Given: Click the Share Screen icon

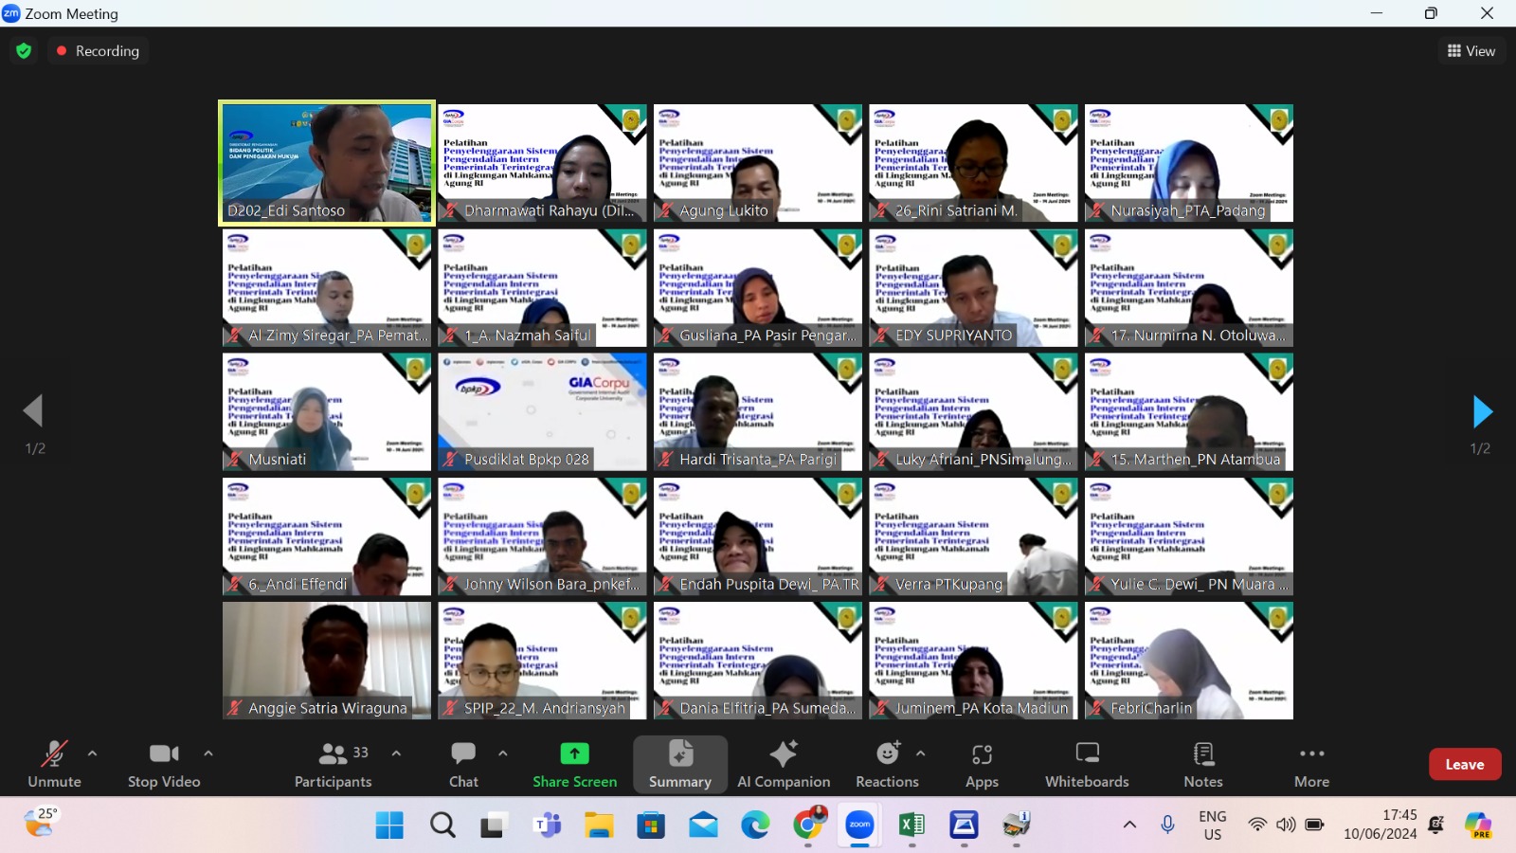Looking at the screenshot, I should pyautogui.click(x=574, y=754).
